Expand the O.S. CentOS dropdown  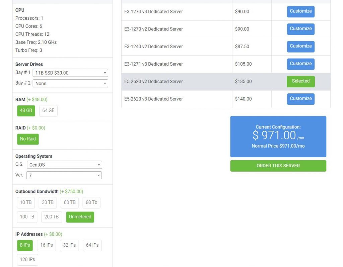coord(64,165)
